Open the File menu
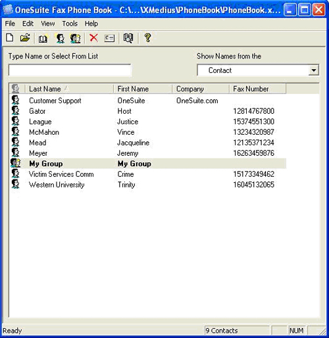Screen dimensions: 329x338 pos(10,24)
